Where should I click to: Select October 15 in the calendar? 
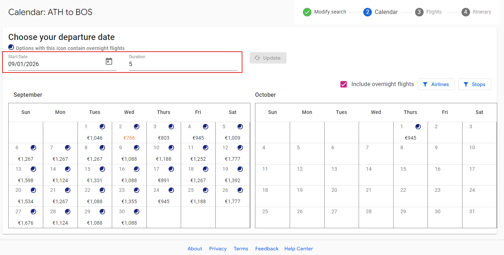[x=410, y=175]
